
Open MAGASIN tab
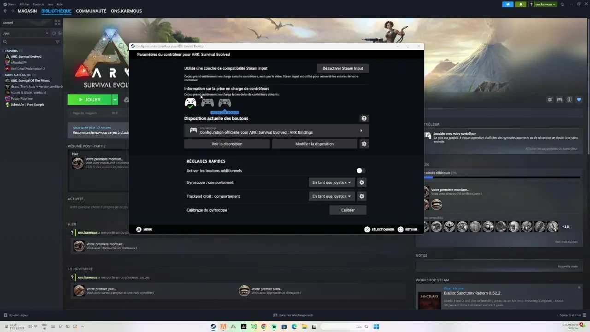click(x=27, y=11)
